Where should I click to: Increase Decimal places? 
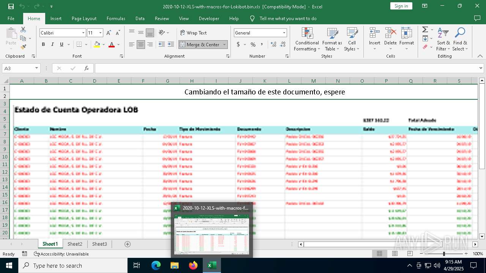point(274,44)
